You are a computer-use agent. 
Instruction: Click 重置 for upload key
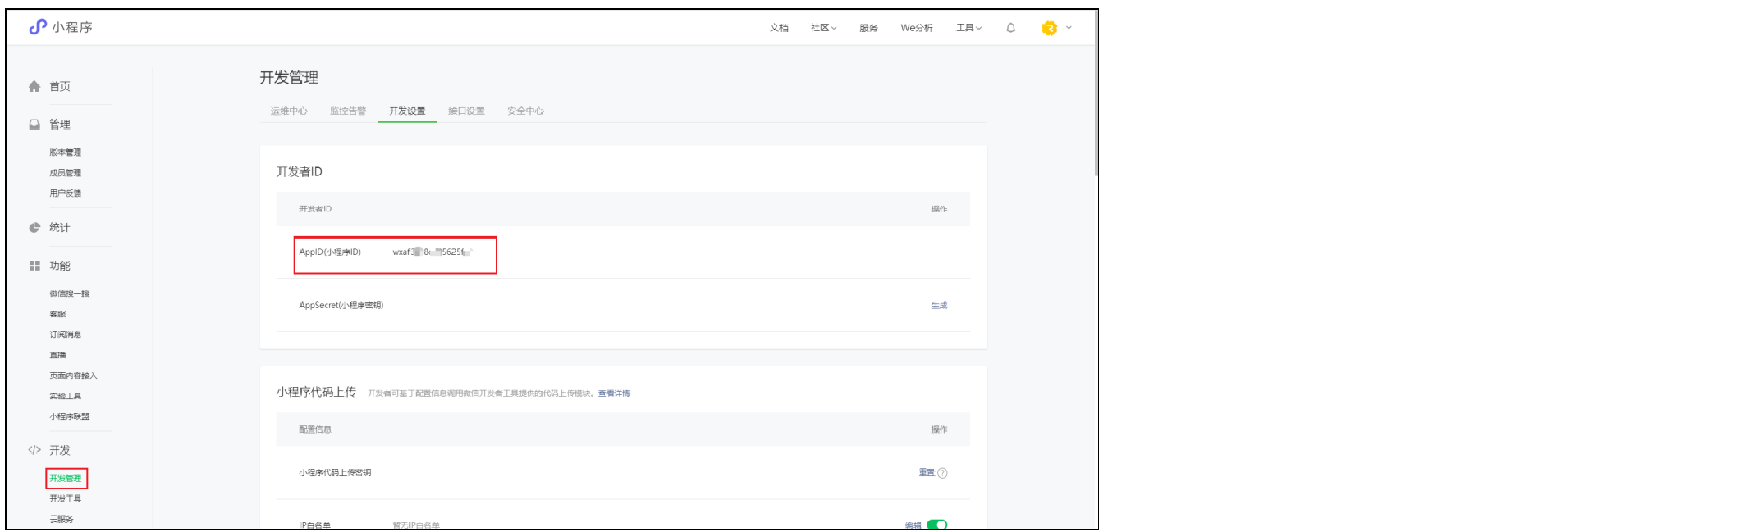[927, 473]
